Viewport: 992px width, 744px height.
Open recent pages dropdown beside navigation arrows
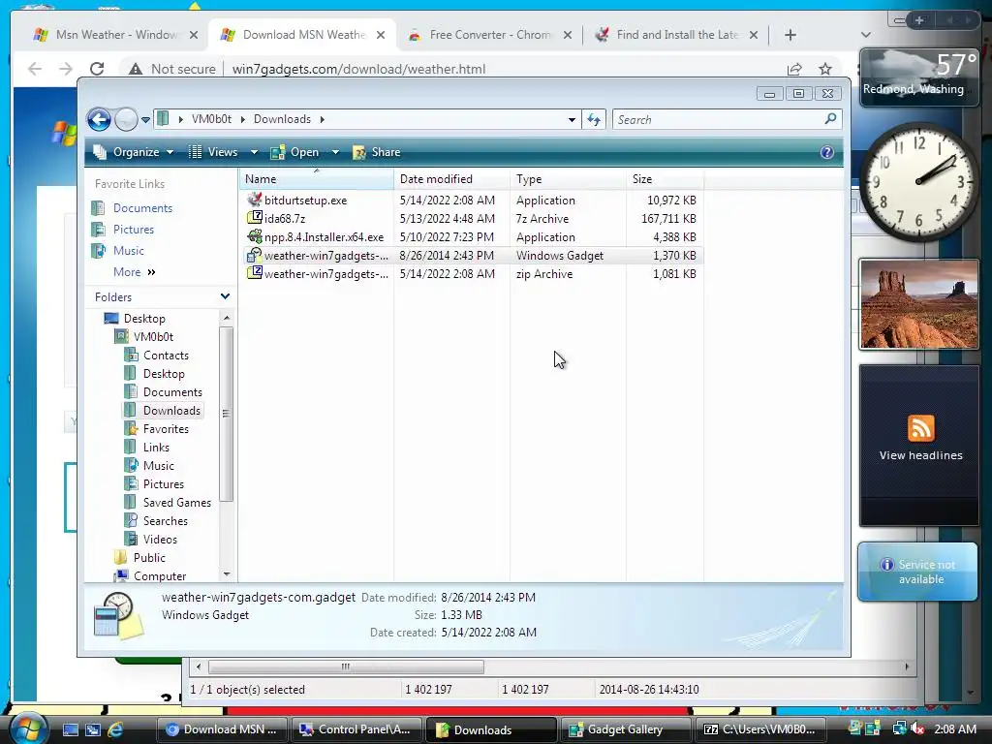pos(145,119)
